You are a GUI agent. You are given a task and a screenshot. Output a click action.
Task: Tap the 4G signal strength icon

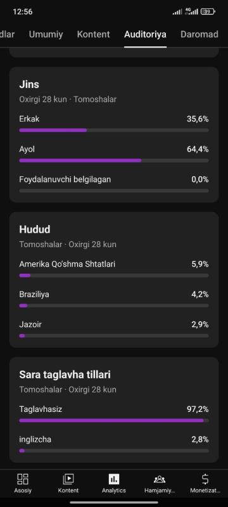(191, 11)
